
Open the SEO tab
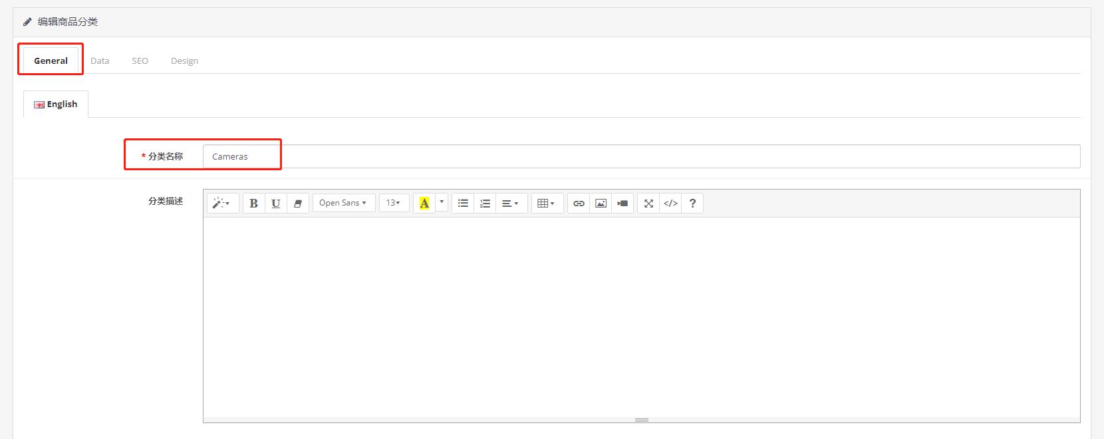point(140,61)
